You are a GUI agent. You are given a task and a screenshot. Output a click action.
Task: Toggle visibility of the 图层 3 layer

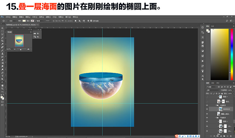pos(207,122)
